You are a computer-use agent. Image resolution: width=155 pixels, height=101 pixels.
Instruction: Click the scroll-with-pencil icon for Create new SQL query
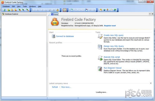pos(100,36)
